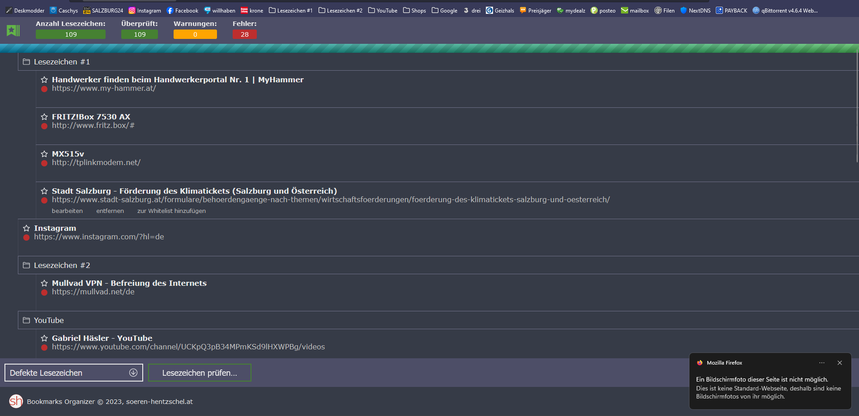The height and width of the screenshot is (416, 859).
Task: Open the krone bookmark
Action: click(x=252, y=10)
